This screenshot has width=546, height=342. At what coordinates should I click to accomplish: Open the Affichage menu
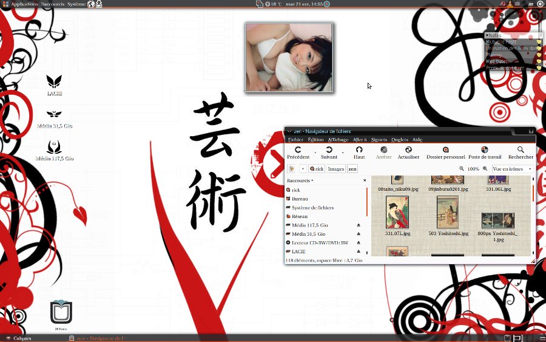tap(338, 140)
